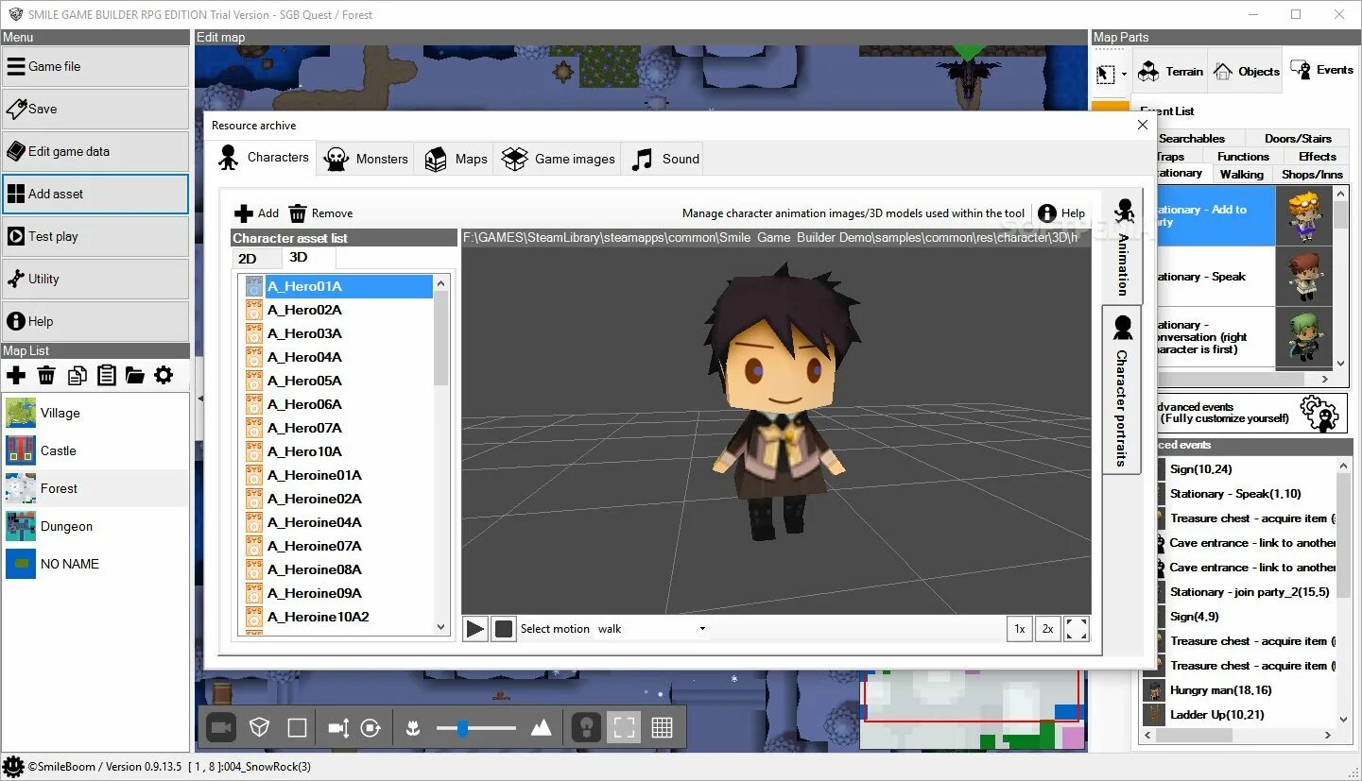Click the close-up flower zoom icon

click(412, 727)
